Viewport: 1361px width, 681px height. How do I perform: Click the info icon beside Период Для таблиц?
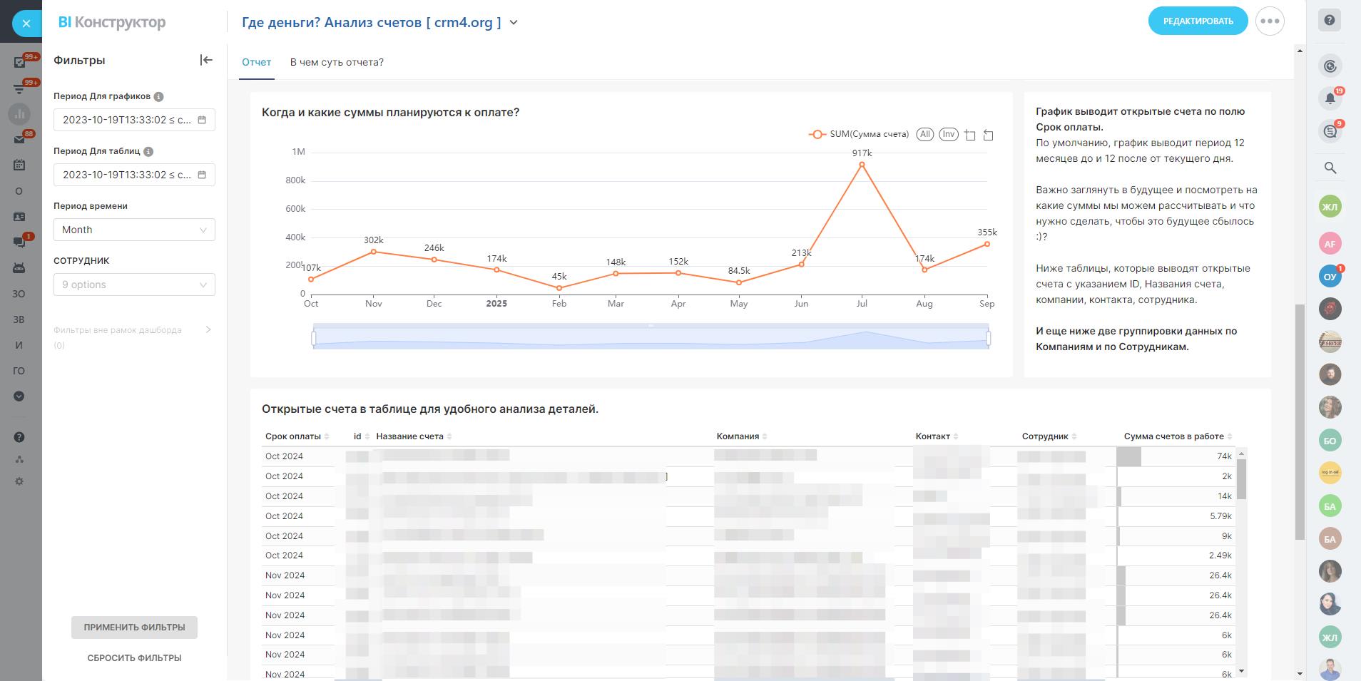(x=148, y=151)
